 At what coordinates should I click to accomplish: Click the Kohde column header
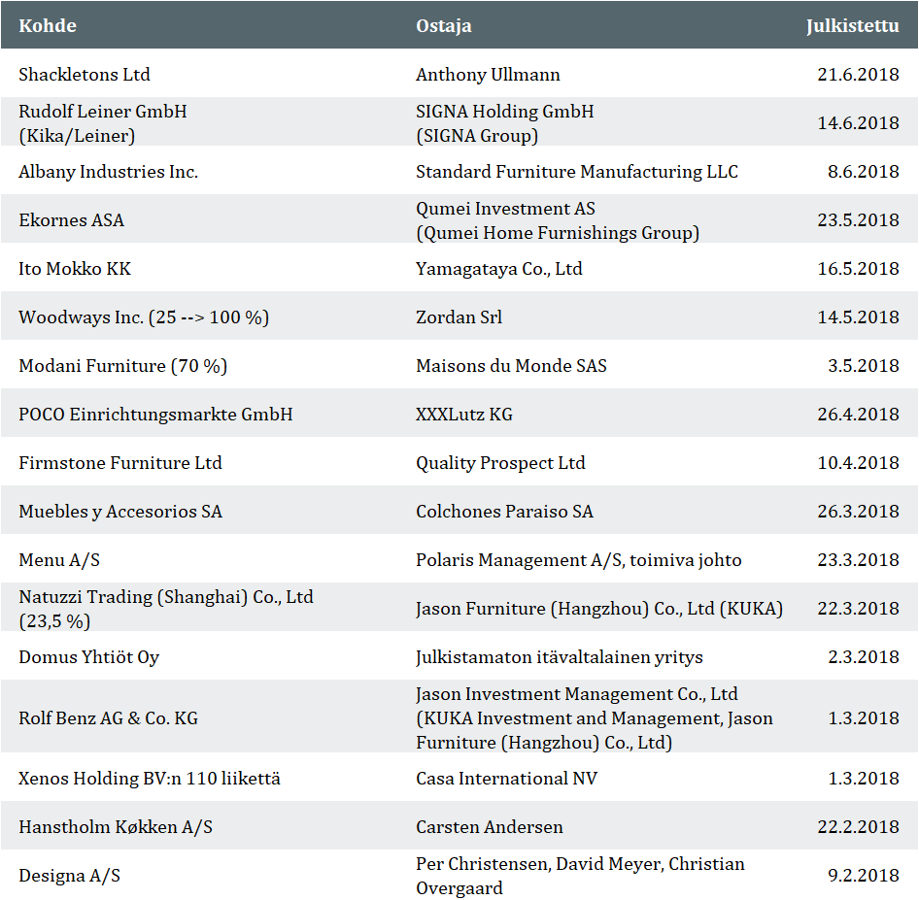coord(48,26)
